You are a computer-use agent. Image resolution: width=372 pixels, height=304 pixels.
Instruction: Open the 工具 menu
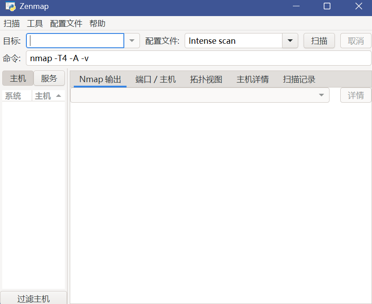coord(35,24)
